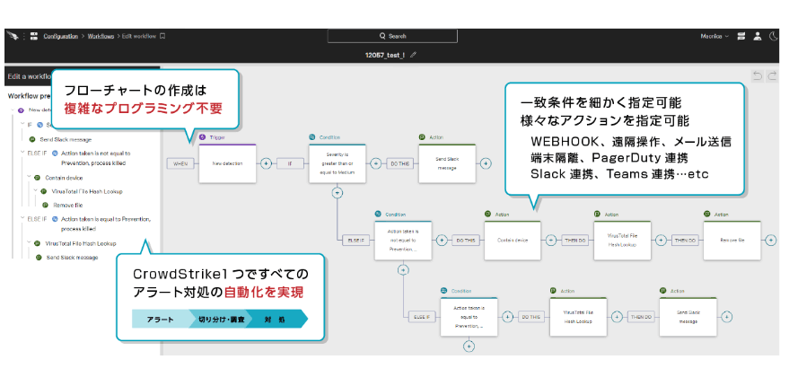The image size is (789, 386).
Task: Click the THEN DO label before Remove file
Action: click(x=685, y=241)
